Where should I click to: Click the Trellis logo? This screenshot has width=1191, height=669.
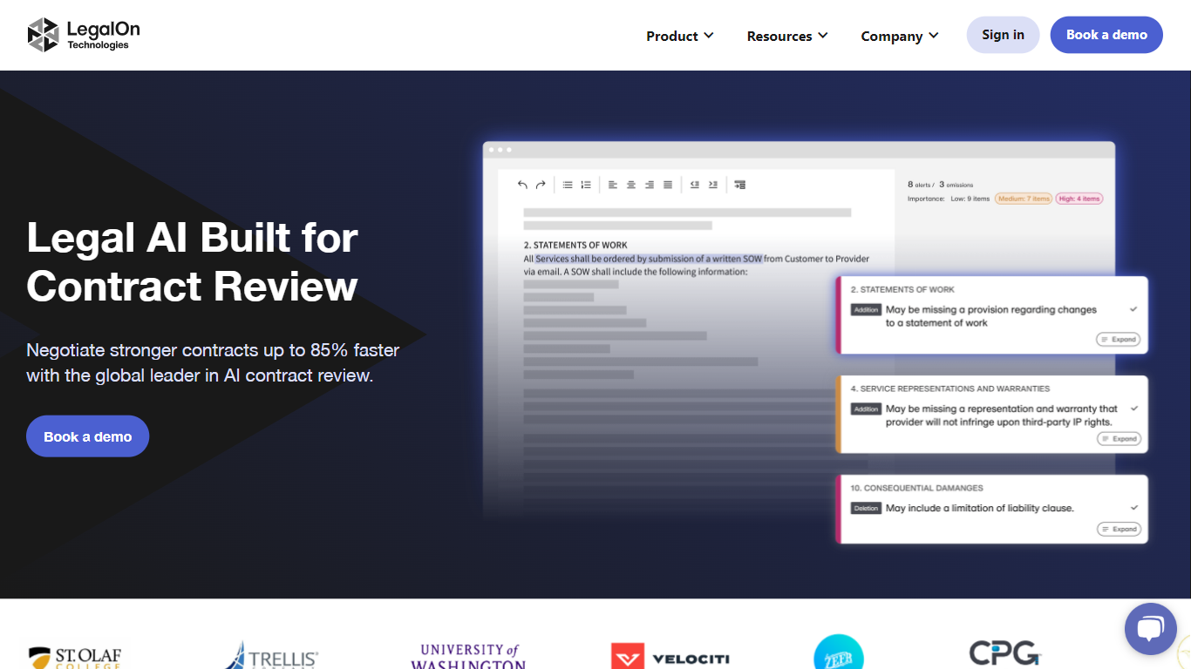[272, 656]
